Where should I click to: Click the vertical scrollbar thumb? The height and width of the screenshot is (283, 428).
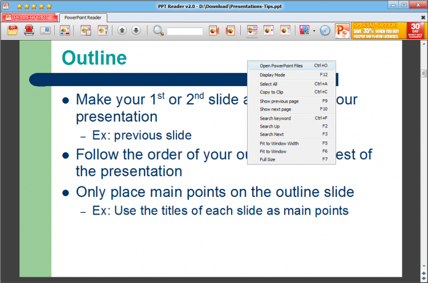423,73
